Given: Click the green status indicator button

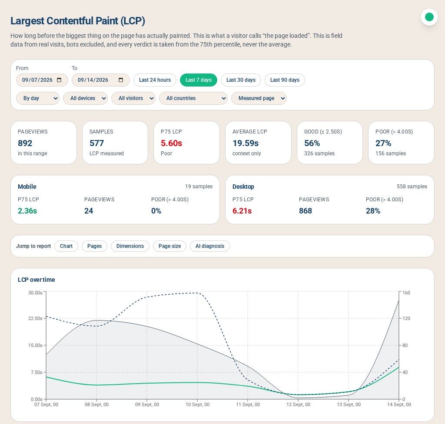Looking at the screenshot, I should point(429,17).
